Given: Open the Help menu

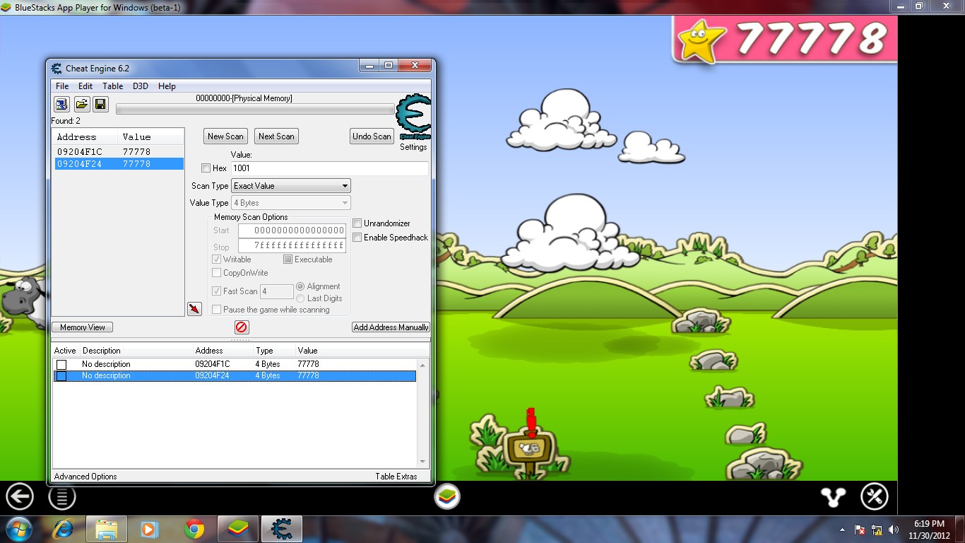Looking at the screenshot, I should [167, 86].
